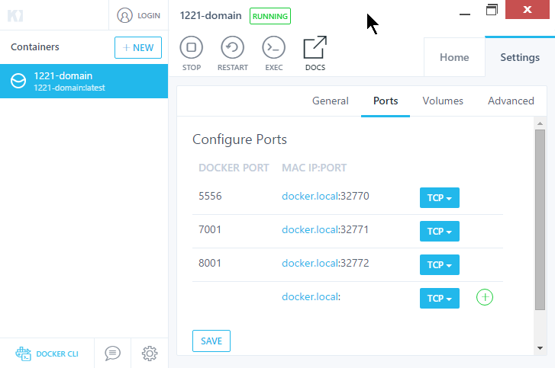Select the Settings tab
This screenshot has width=555, height=368.
point(520,57)
